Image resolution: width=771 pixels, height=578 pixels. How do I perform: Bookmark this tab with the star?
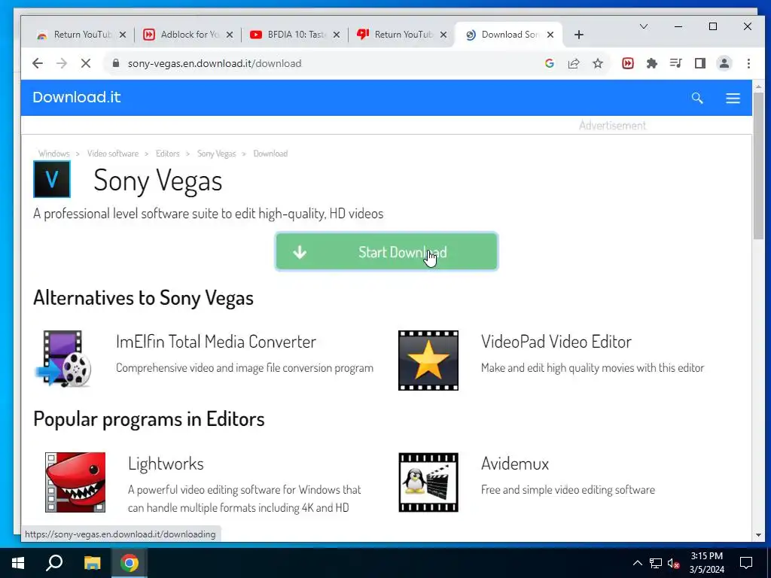tap(598, 63)
